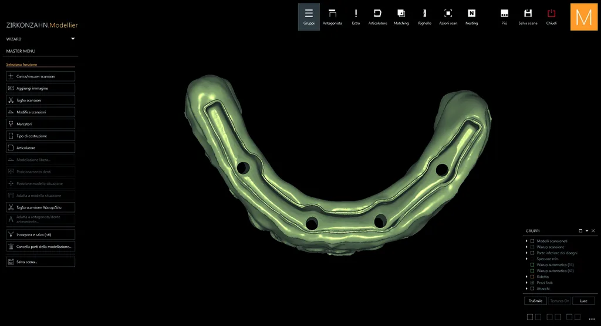Click the Salva scena disk icon
601x326 pixels.
coord(528,17)
